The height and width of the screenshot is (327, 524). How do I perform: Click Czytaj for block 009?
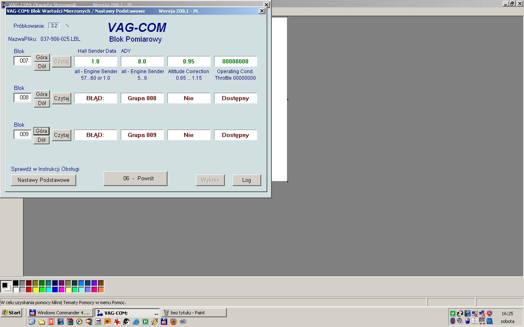tap(61, 135)
